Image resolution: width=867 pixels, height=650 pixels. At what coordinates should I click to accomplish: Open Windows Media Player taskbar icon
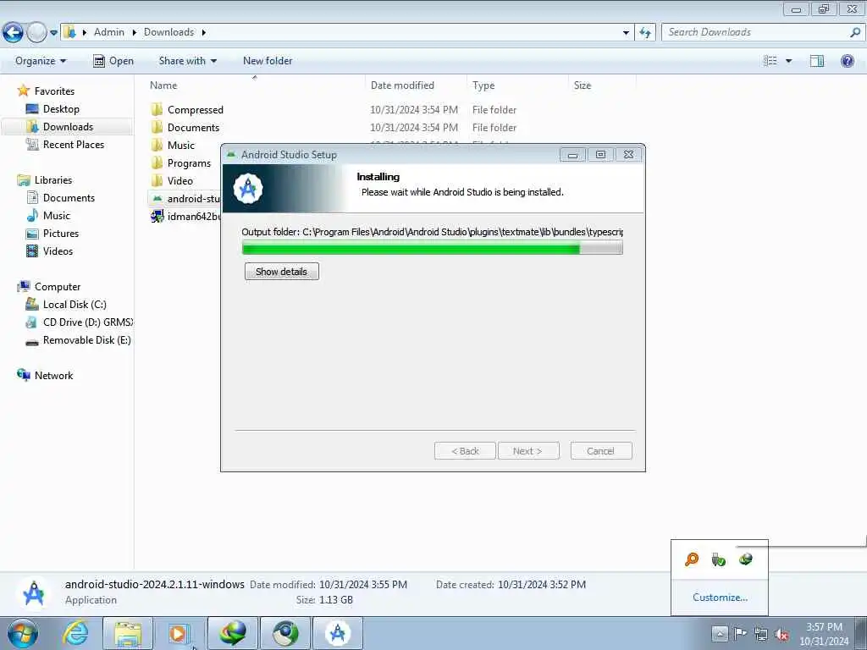(x=178, y=633)
